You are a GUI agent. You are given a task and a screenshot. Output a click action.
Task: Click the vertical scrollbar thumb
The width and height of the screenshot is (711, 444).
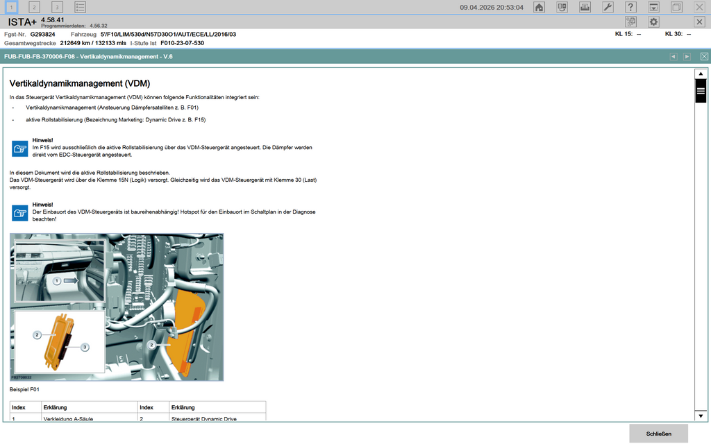[x=701, y=92]
